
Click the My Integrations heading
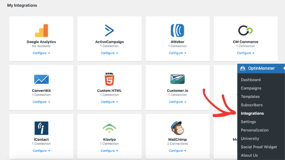coord(22,5)
